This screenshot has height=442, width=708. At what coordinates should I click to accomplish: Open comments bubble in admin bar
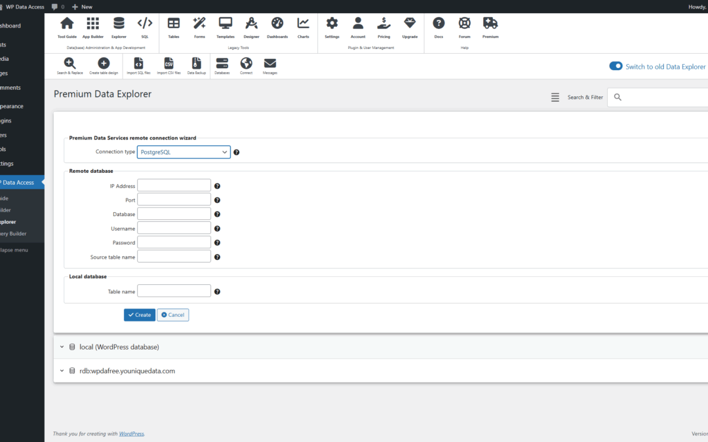(x=58, y=7)
